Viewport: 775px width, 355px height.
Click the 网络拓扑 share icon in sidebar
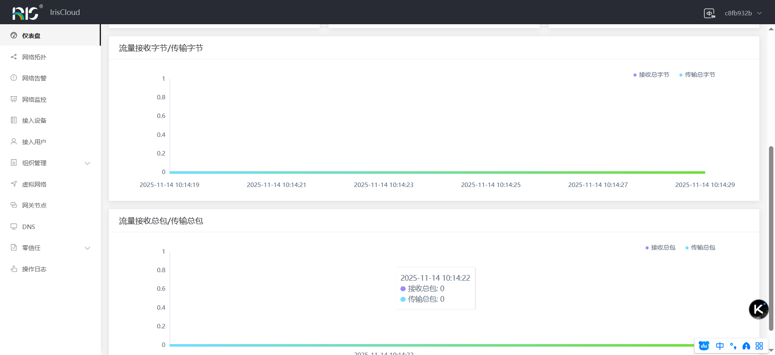click(14, 57)
